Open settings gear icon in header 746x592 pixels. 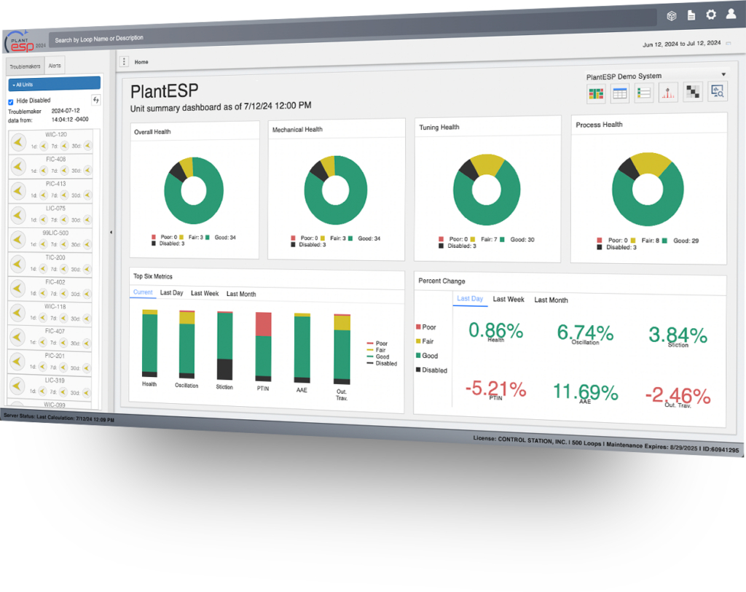click(x=711, y=15)
